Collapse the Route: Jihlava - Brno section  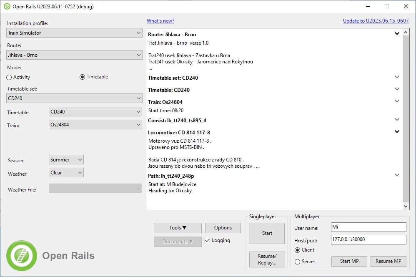[x=397, y=34]
